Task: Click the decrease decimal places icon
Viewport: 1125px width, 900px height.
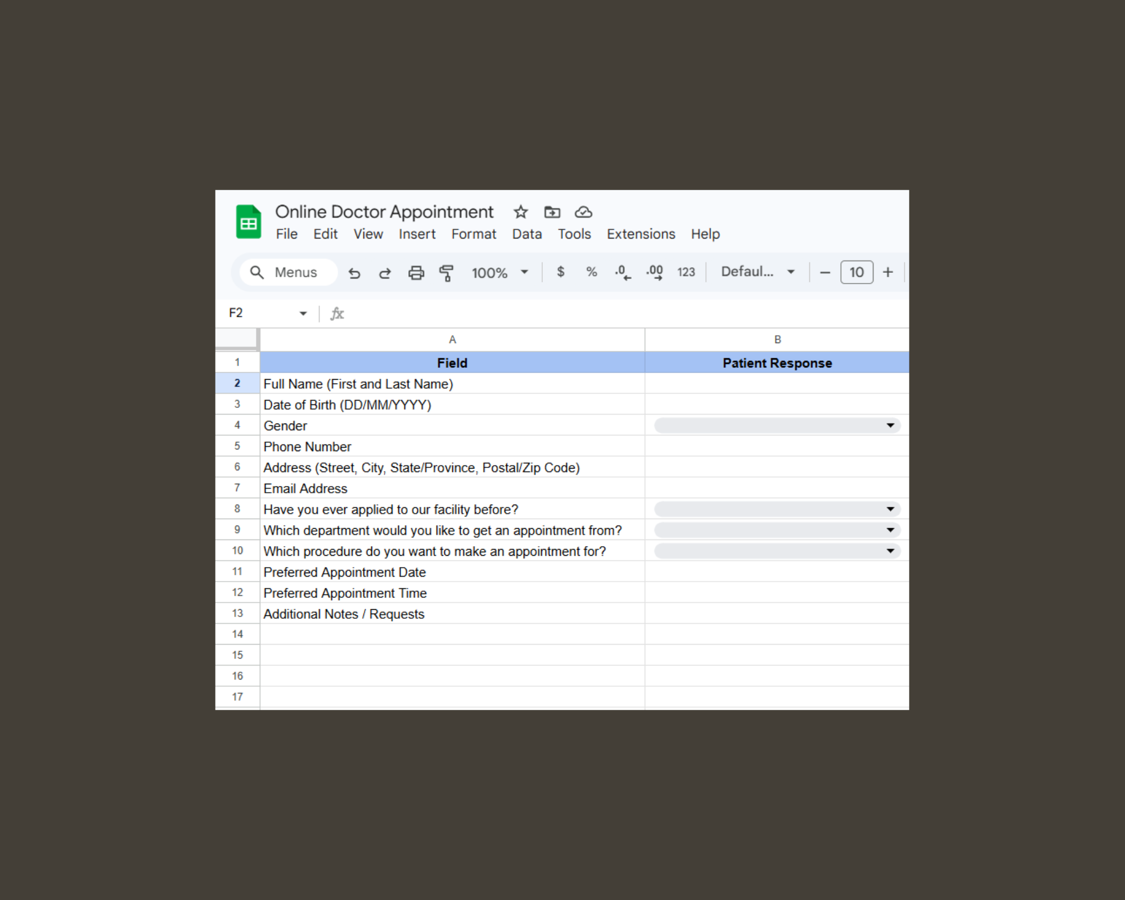Action: tap(622, 272)
